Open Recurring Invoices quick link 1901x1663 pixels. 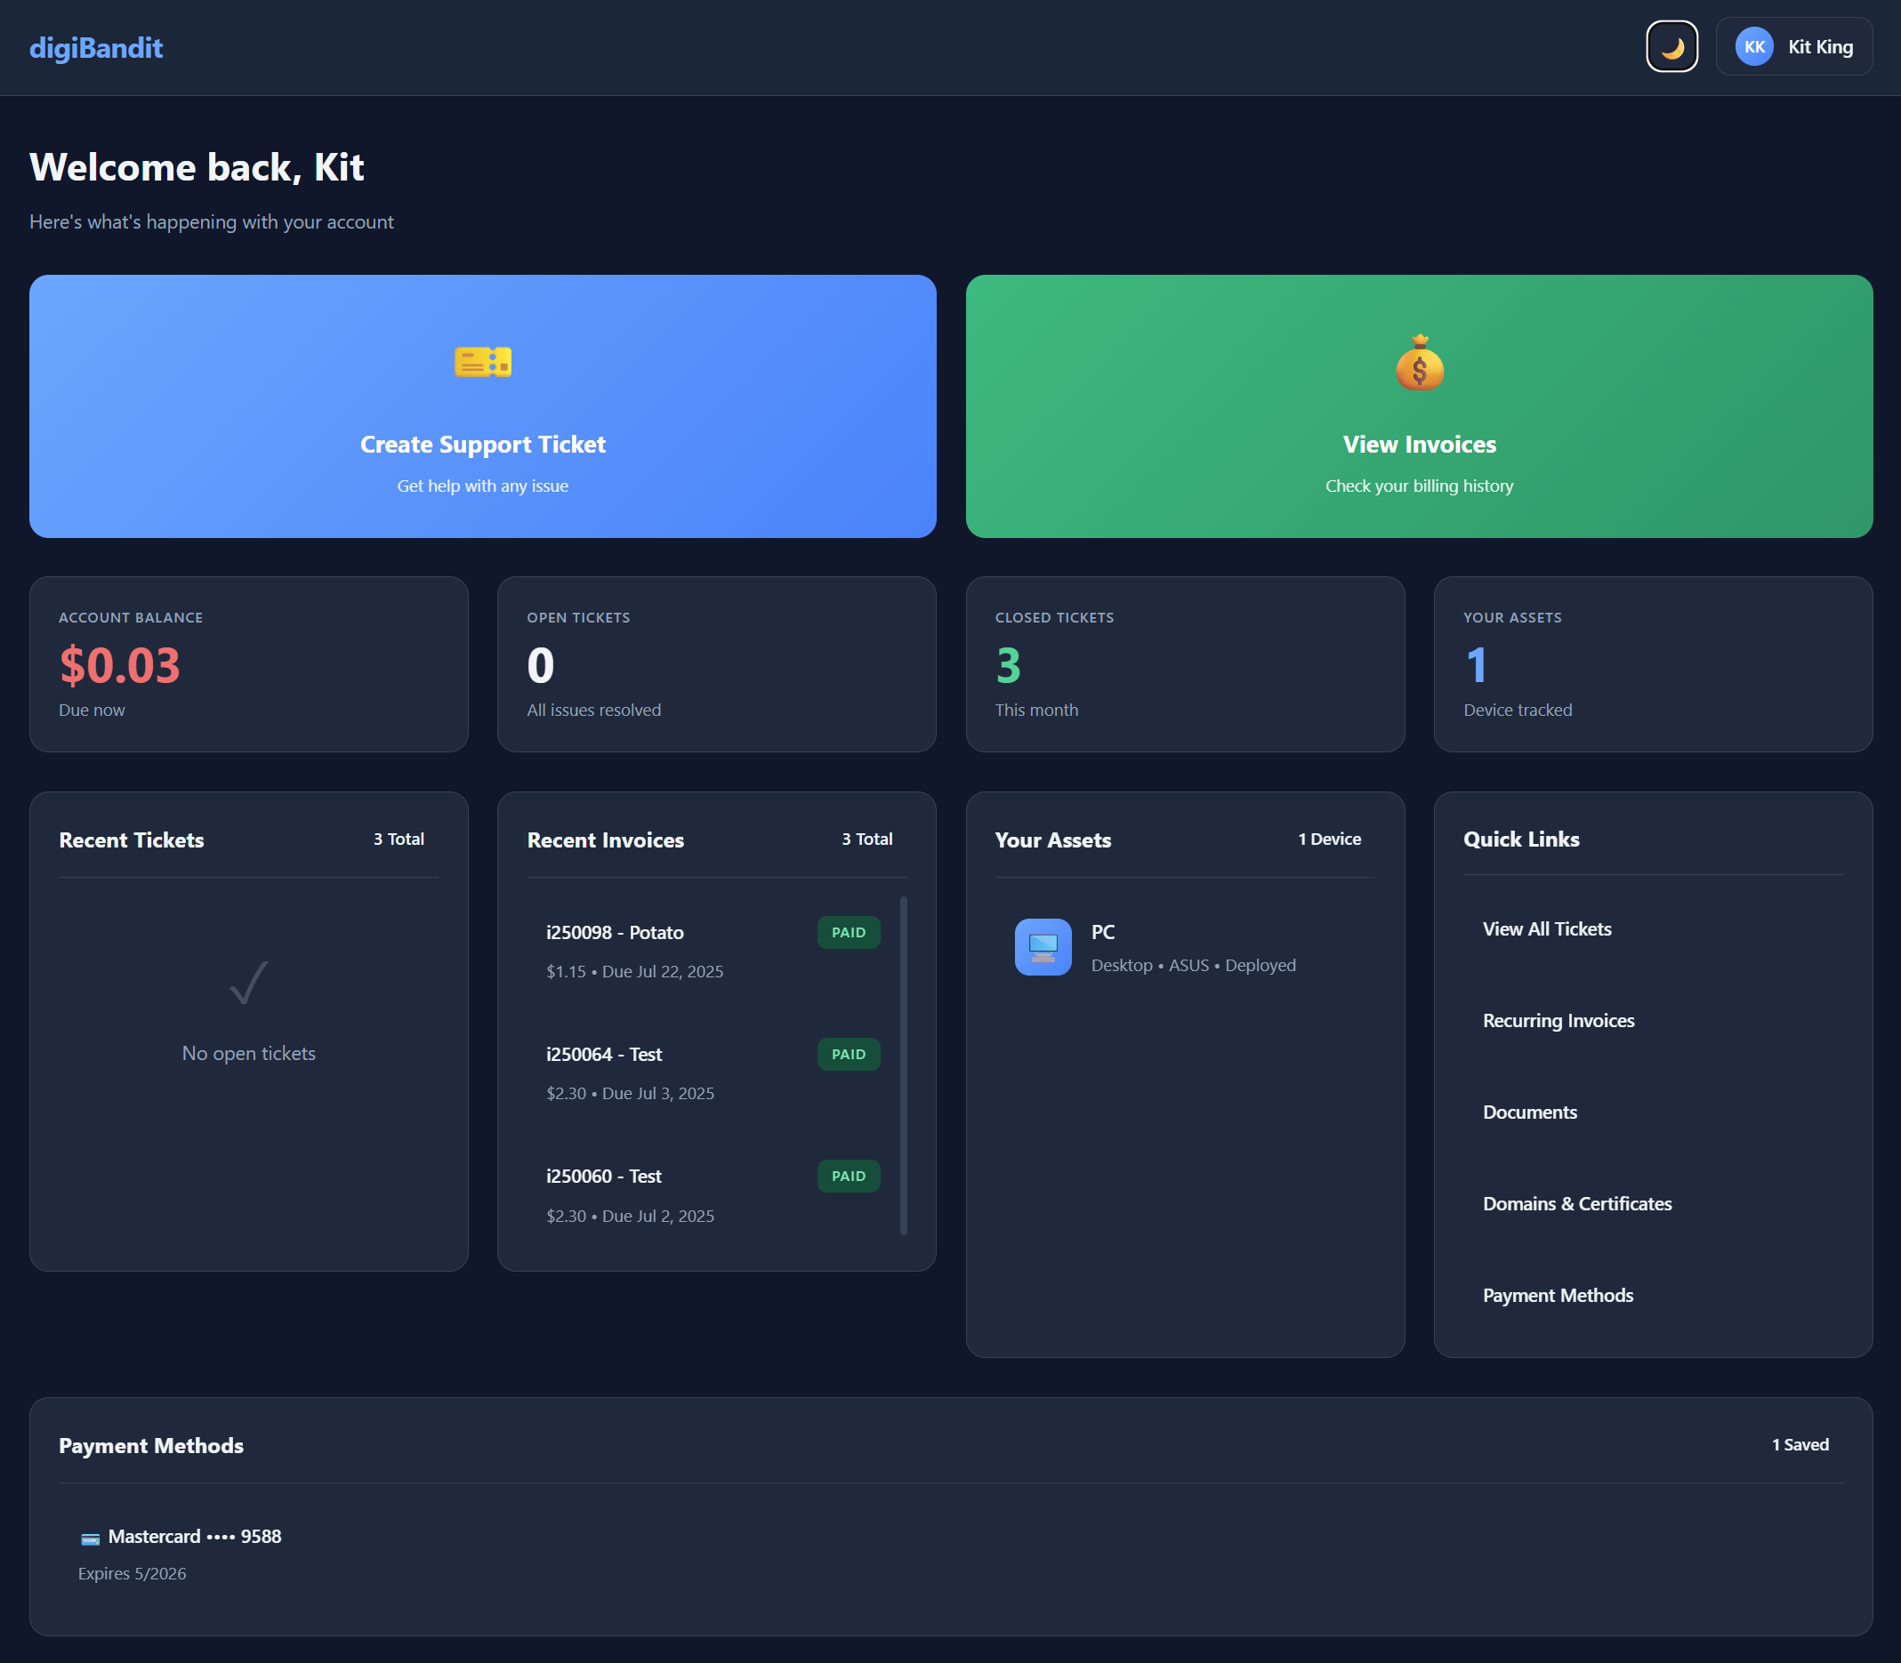point(1558,1021)
